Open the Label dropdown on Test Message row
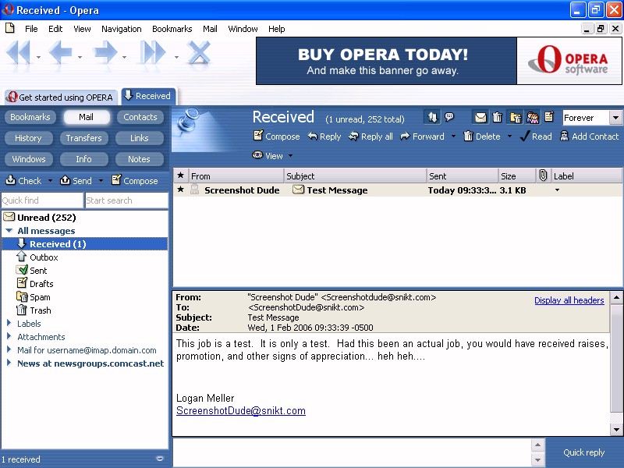Image resolution: width=624 pixels, height=468 pixels. point(557,190)
